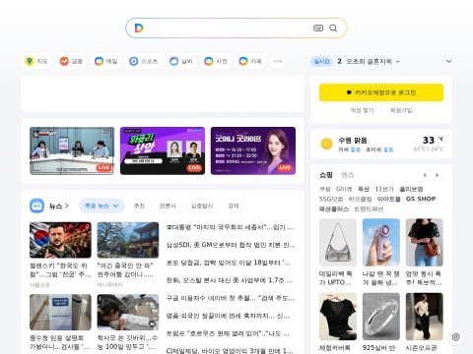Image resolution: width=473 pixels, height=354 pixels.
Task: Open the 금융 (Finance) shortcut
Action: (x=71, y=61)
